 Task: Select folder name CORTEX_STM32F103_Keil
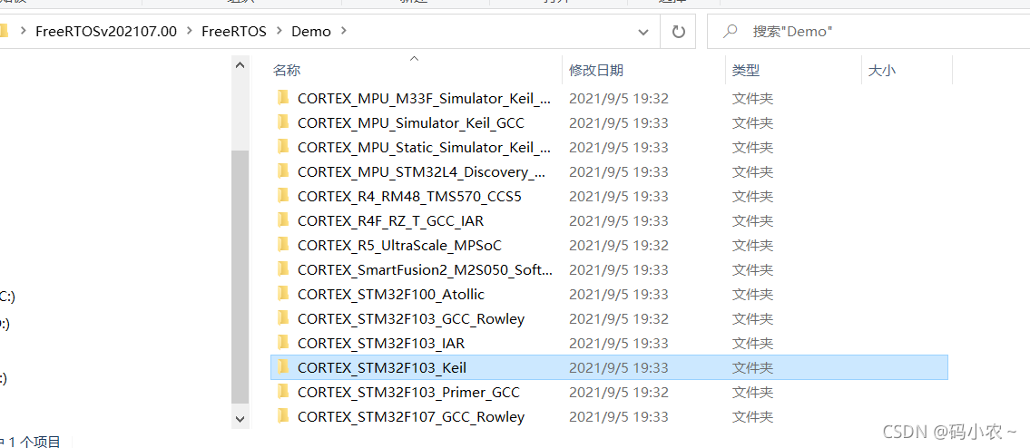click(x=382, y=367)
